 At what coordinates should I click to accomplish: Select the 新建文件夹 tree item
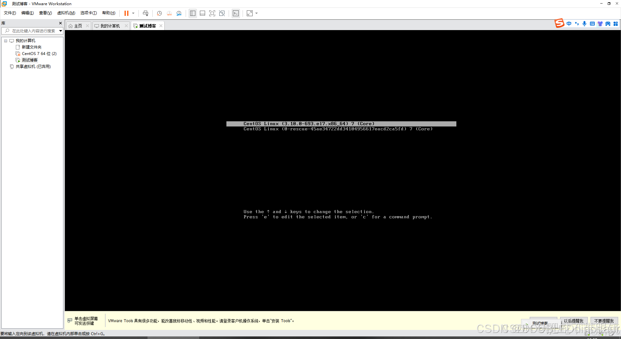[x=31, y=47]
